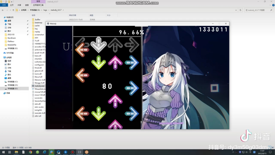
Task: Click the properties icon in quick access toolbar
Action: 6,2
